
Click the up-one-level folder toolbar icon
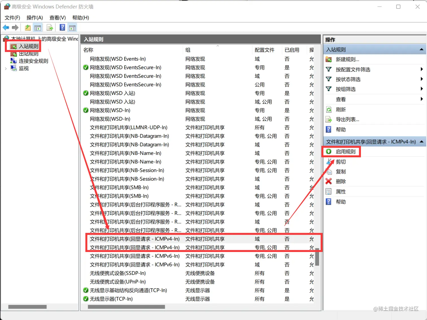click(28, 28)
